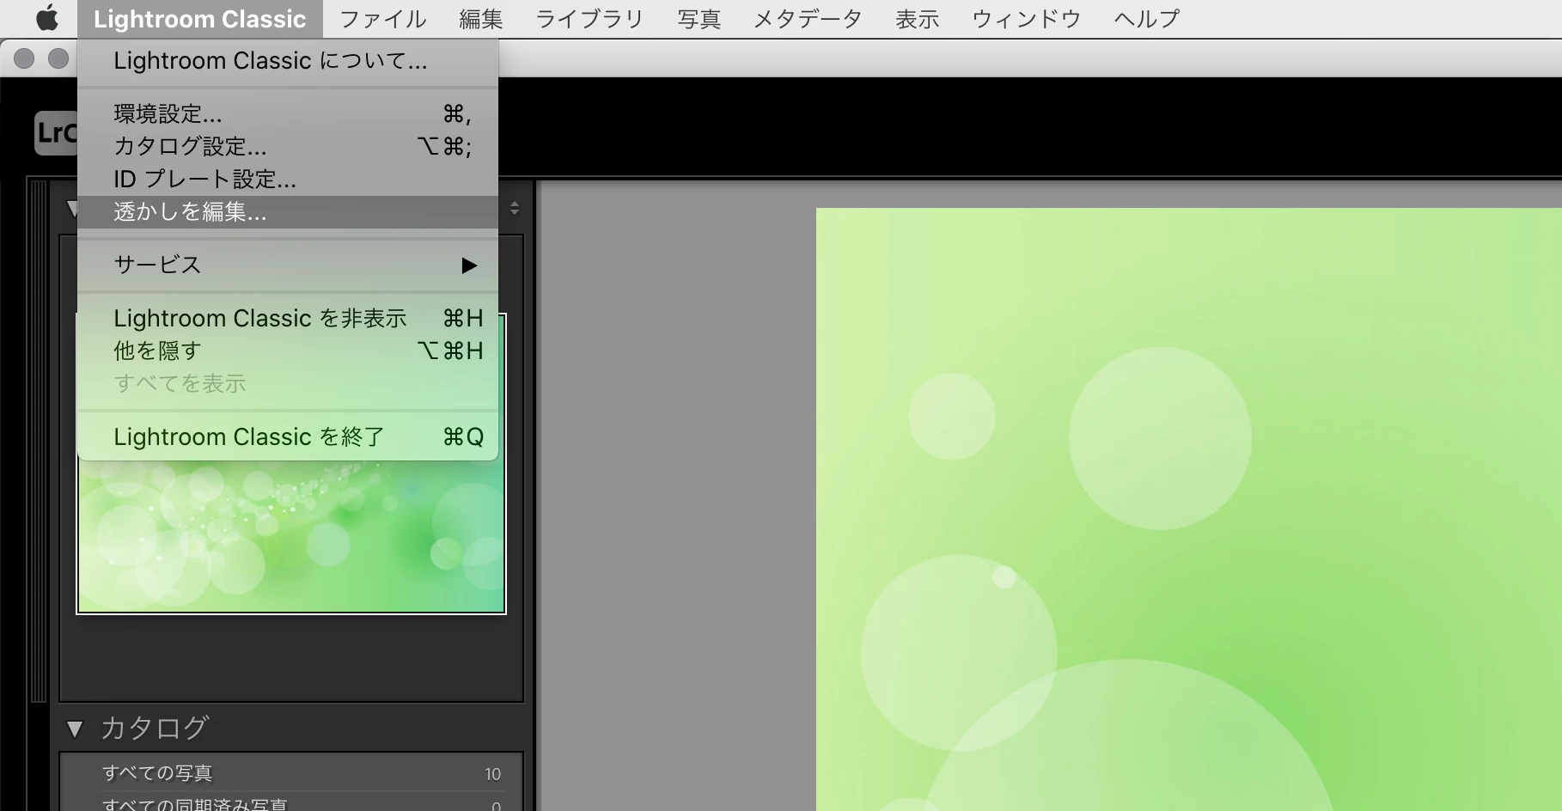The width and height of the screenshot is (1562, 811).
Task: Open カタログ設定... menu entry
Action: click(288, 146)
